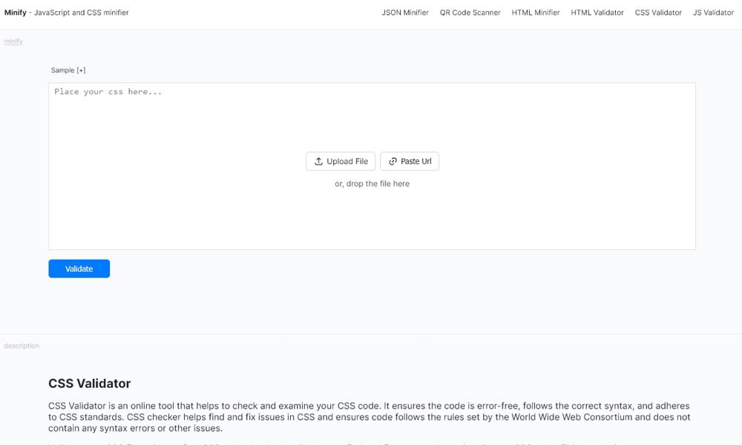Click the CSS Validator heading

90,383
